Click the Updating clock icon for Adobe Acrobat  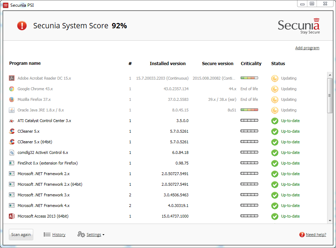[275, 79]
